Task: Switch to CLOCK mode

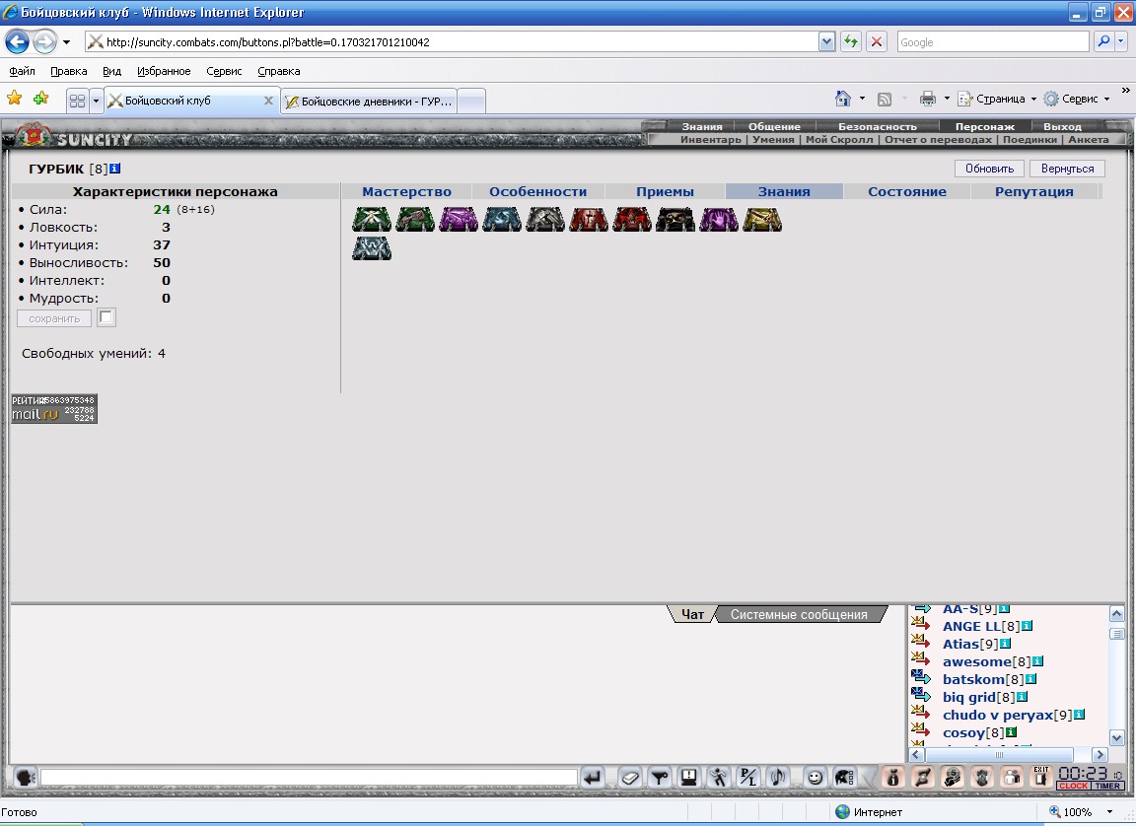Action: tap(1073, 786)
